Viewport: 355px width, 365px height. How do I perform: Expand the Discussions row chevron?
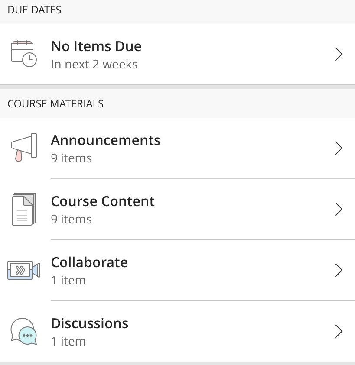tap(339, 331)
